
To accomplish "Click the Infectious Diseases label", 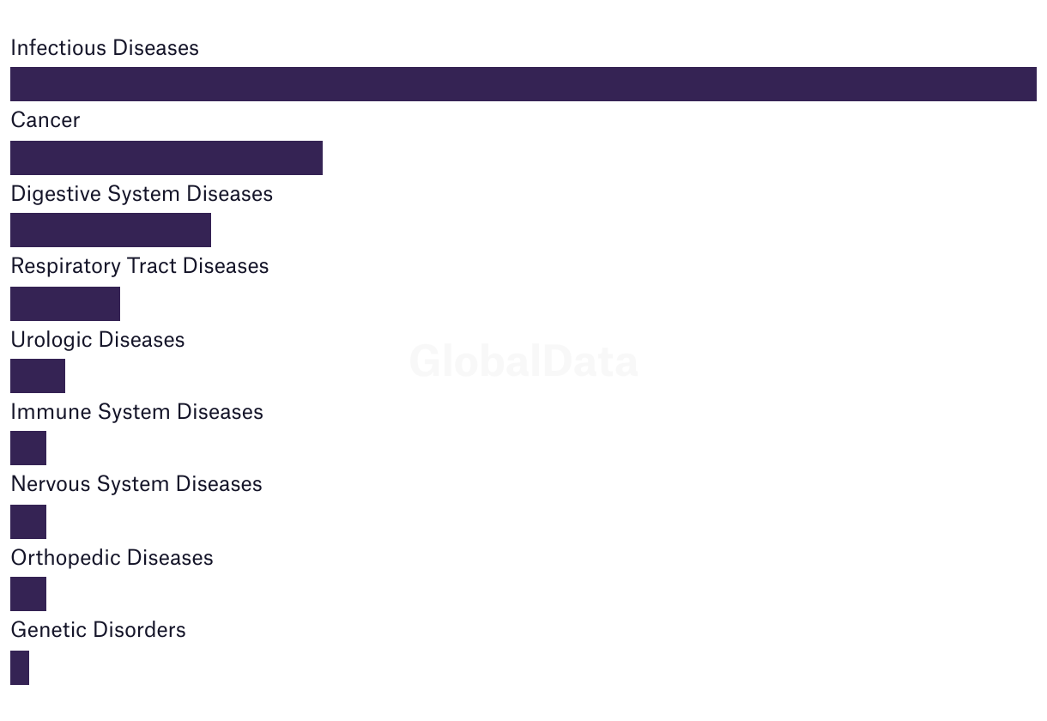I will tap(105, 48).
